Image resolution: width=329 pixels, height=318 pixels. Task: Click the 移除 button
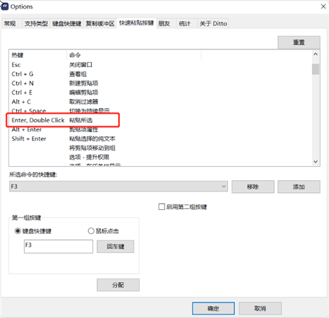253,187
